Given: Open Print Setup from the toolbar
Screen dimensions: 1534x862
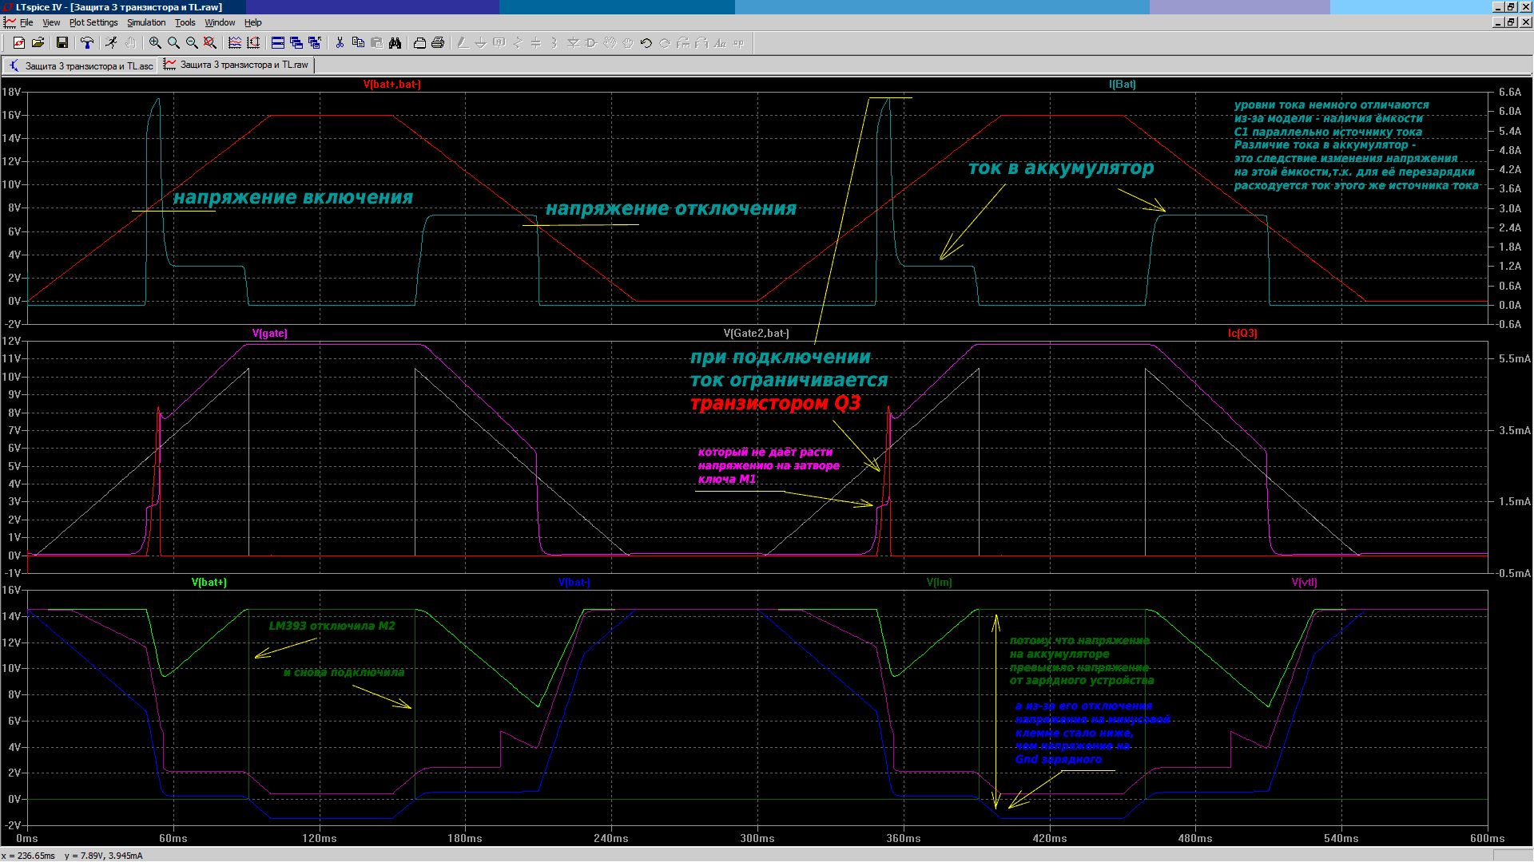Looking at the screenshot, I should tap(419, 43).
